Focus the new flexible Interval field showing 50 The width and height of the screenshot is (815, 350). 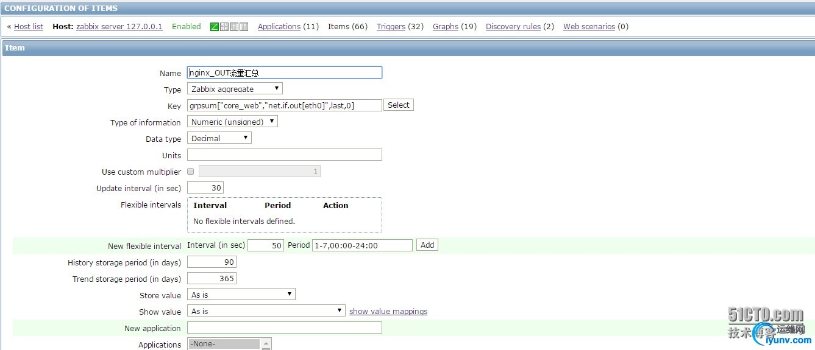(x=266, y=245)
